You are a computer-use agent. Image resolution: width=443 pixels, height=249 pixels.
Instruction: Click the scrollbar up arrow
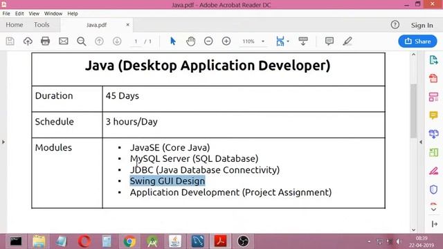coord(414,55)
